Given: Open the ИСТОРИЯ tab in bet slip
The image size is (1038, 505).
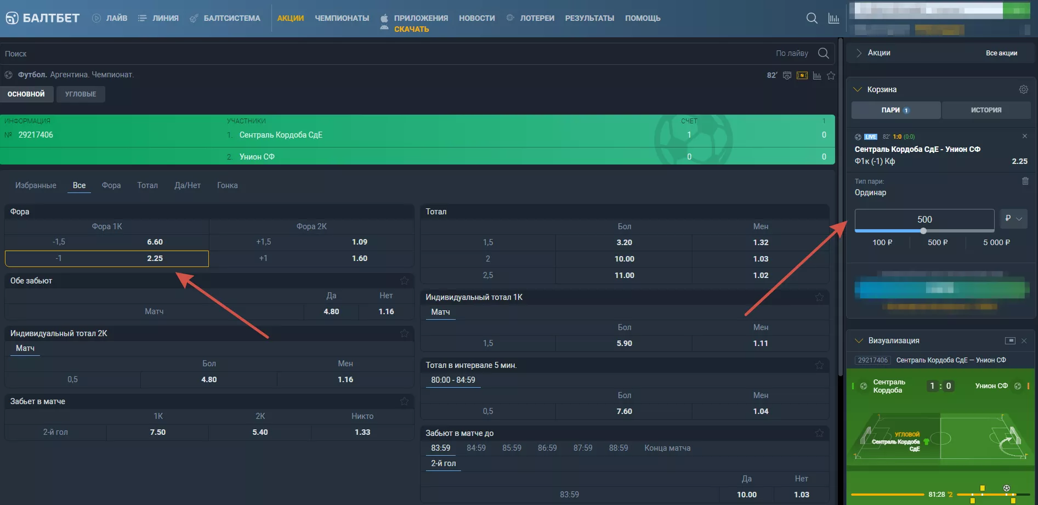Looking at the screenshot, I should click(x=985, y=110).
